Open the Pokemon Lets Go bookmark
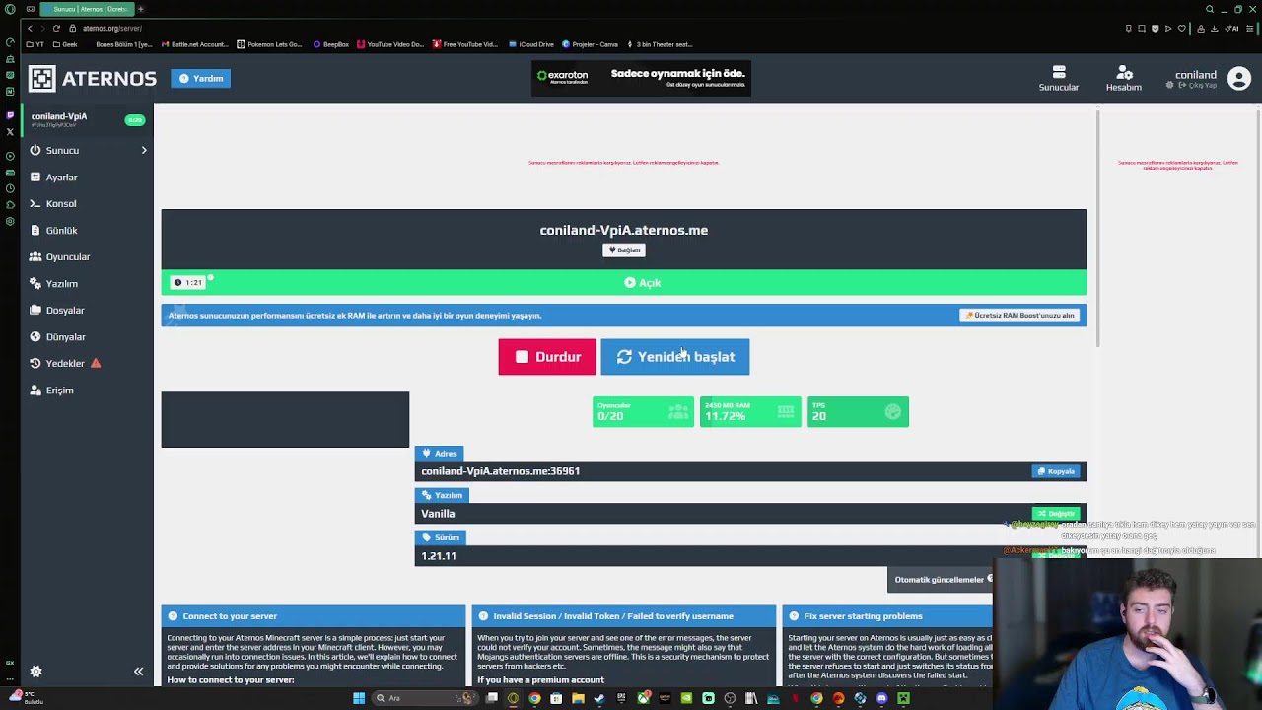1262x710 pixels. point(270,44)
